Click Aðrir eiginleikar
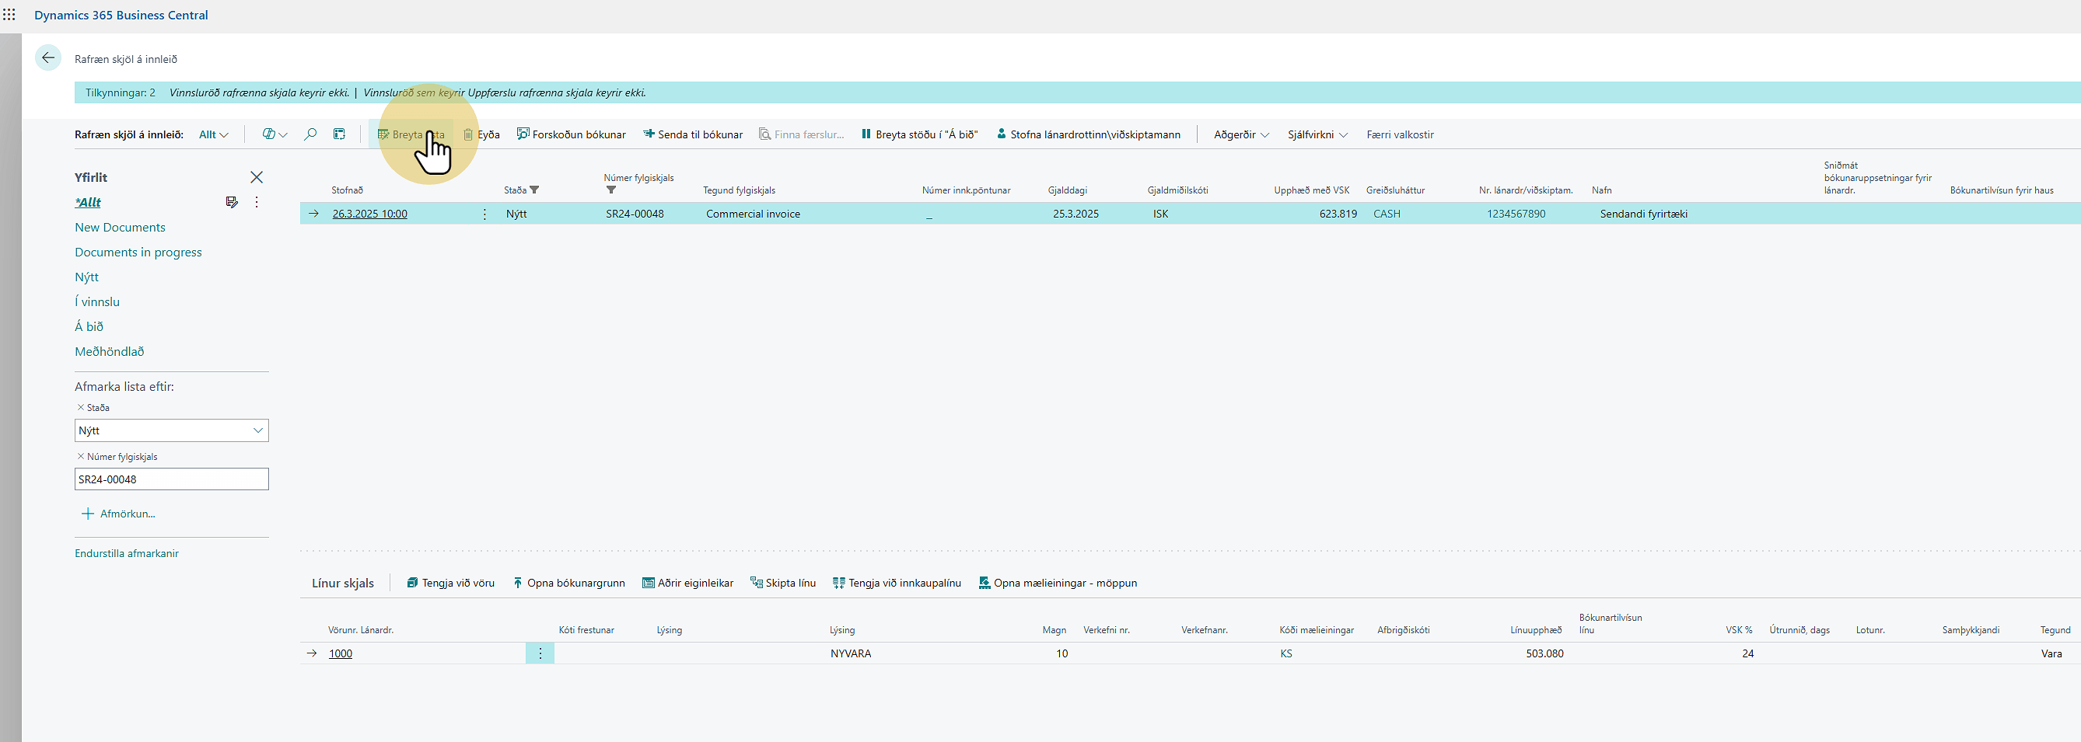 tap(687, 583)
